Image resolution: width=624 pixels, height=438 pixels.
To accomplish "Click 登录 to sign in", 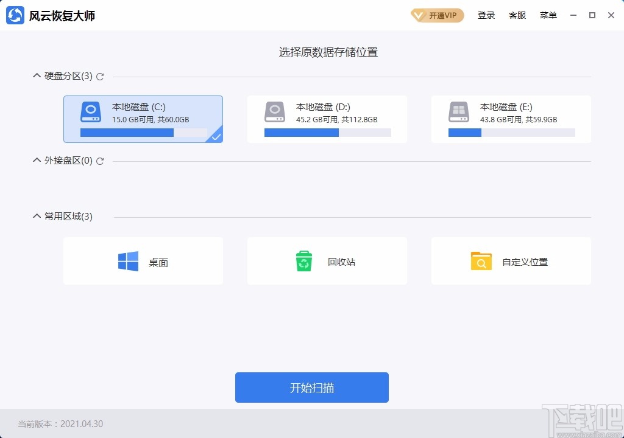I will click(486, 15).
